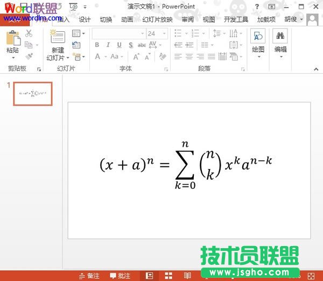The height and width of the screenshot is (281, 323).
Task: Click the Distributed alignment icon
Action: coord(222,57)
